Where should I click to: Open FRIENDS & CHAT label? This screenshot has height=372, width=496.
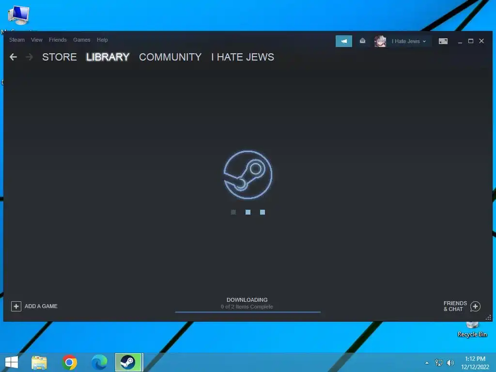coord(455,306)
